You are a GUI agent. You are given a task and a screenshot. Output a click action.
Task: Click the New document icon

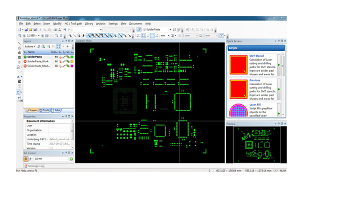pos(20,30)
